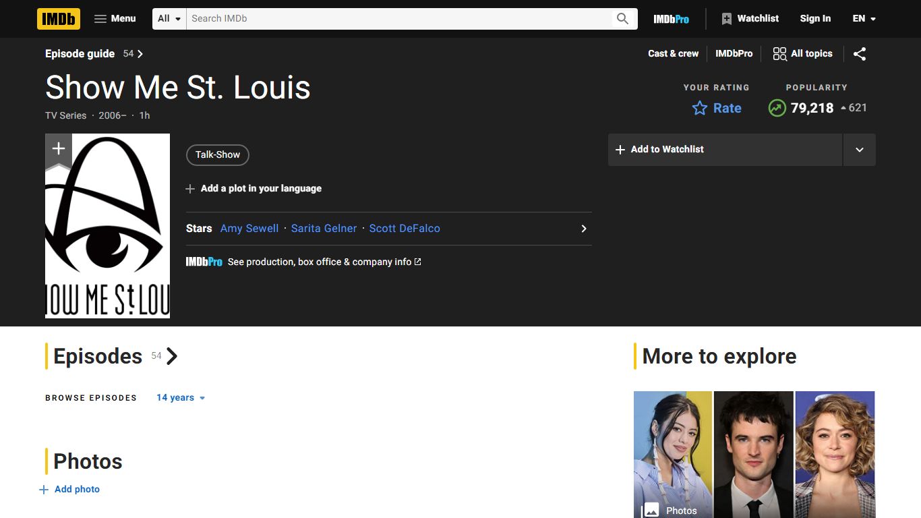View popularity trend arrow icon

pos(777,108)
